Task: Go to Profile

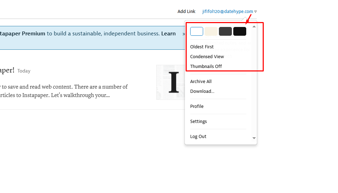Action: click(x=197, y=106)
